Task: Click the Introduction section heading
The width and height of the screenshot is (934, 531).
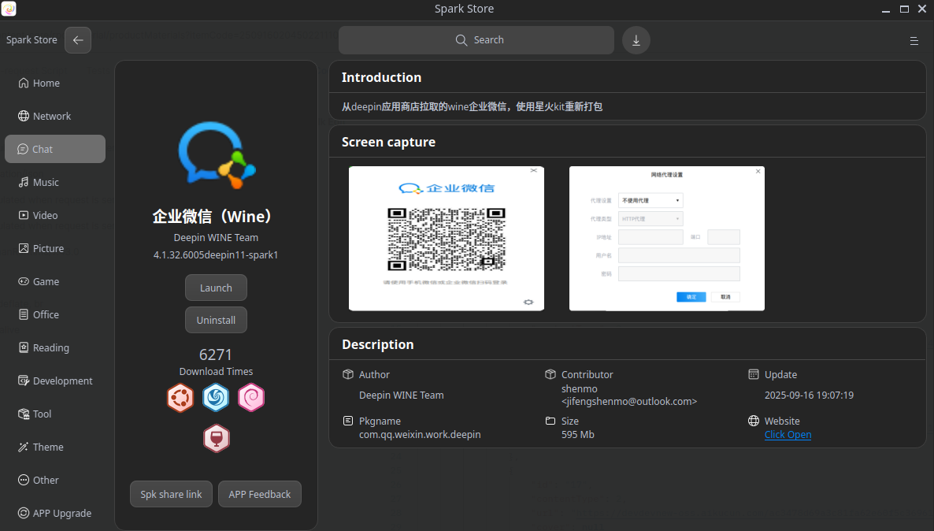Action: coord(381,77)
